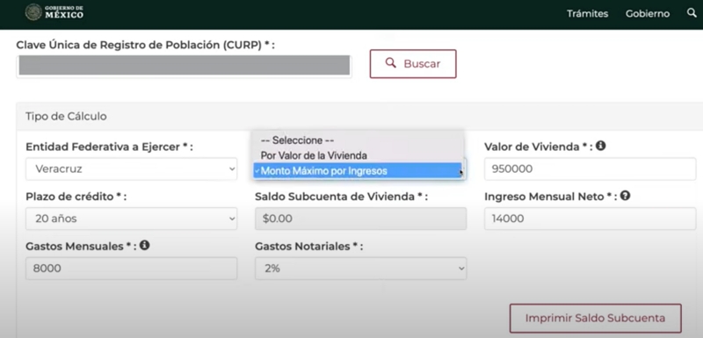Open the search magnifier in header
This screenshot has width=703, height=338.
coord(692,13)
